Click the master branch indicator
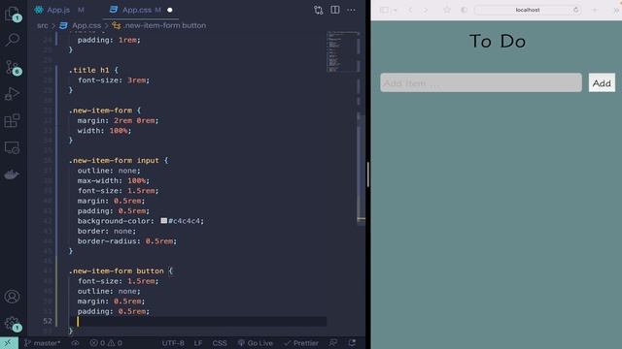Screen dimensions: 622x349 (x=42, y=343)
